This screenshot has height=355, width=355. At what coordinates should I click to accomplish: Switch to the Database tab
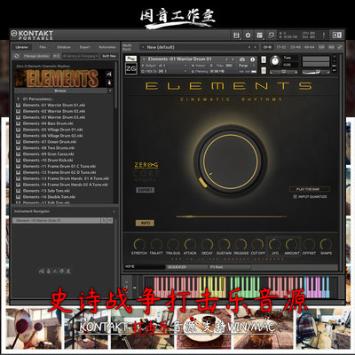click(64, 47)
